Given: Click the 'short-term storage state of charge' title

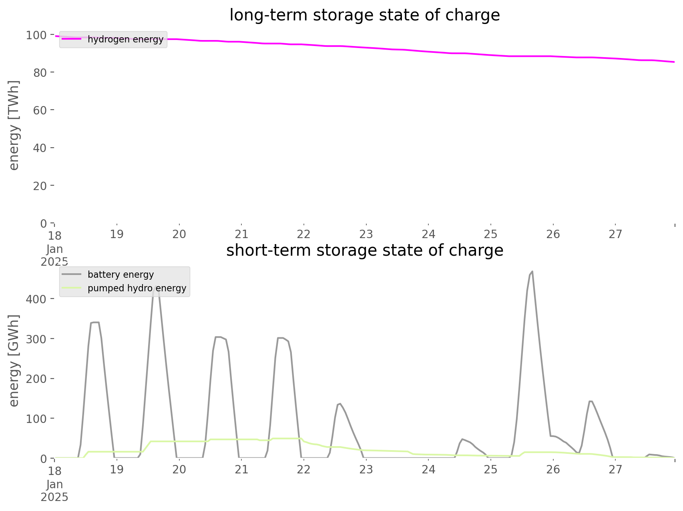Looking at the screenshot, I should coord(365,251).
